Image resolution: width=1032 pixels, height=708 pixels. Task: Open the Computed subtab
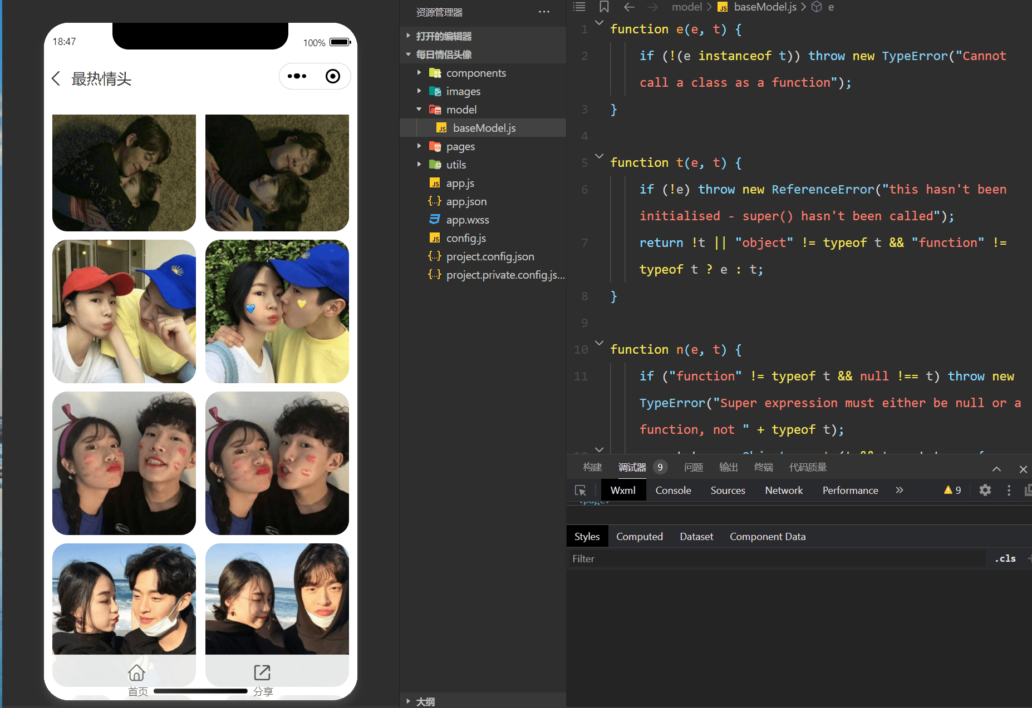[639, 536]
